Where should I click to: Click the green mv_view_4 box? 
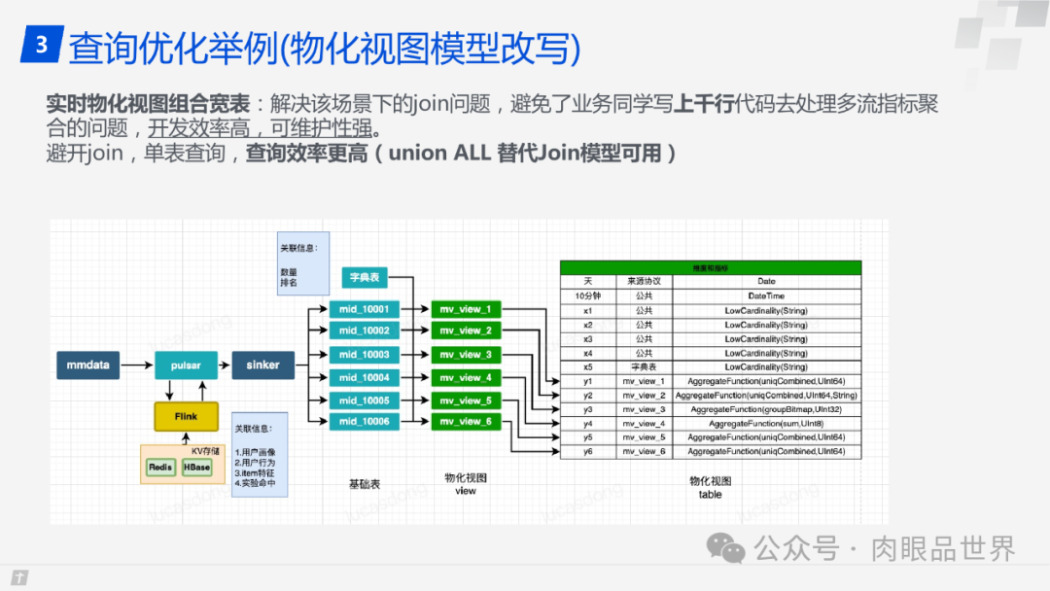click(466, 377)
